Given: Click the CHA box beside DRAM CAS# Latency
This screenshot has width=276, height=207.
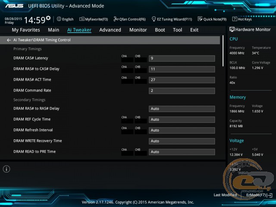Looking at the screenshot, I should point(127,60).
